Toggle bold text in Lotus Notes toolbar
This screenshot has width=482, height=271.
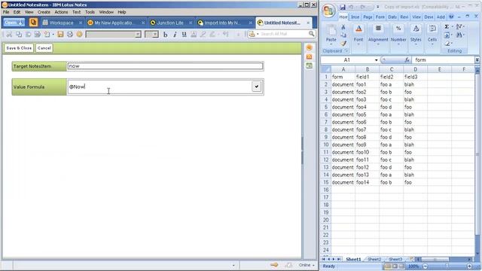tap(166, 35)
